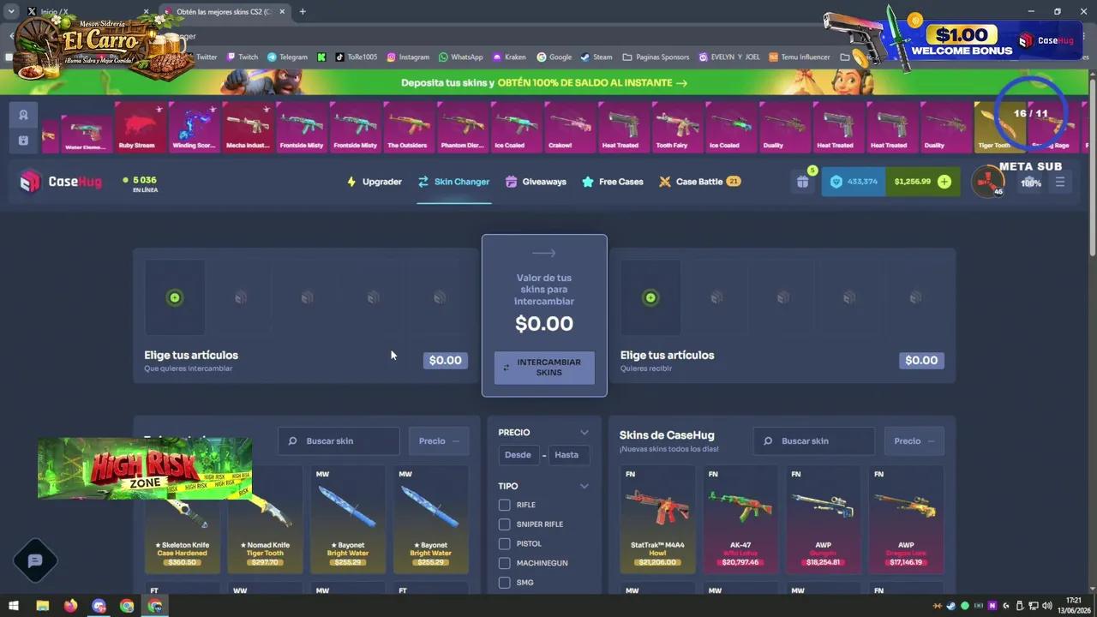Open the CaseHug skins Precio sort dropdown

pyautogui.click(x=914, y=441)
